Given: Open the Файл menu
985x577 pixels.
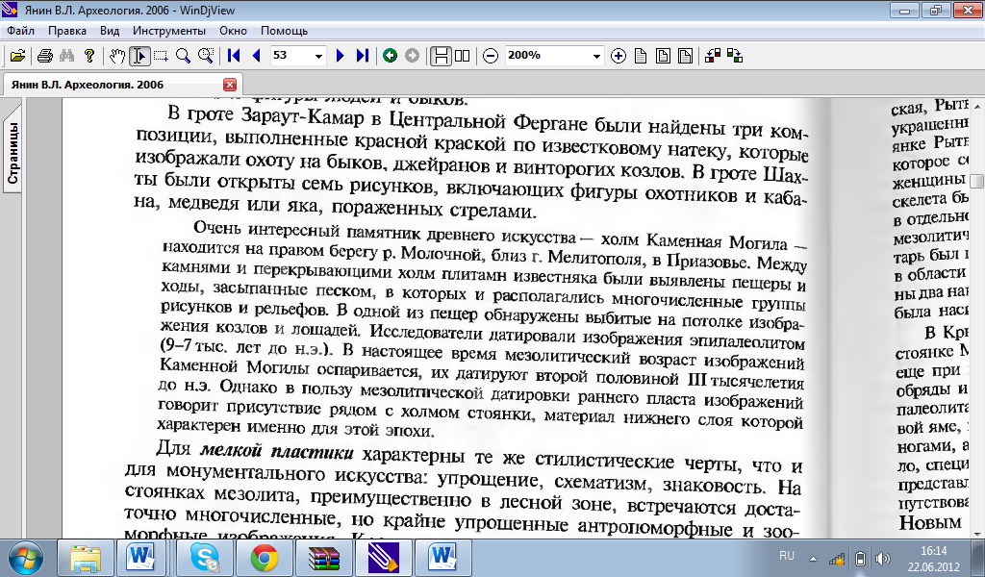Looking at the screenshot, I should 21,30.
